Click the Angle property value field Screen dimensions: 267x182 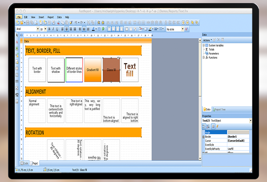239,132
